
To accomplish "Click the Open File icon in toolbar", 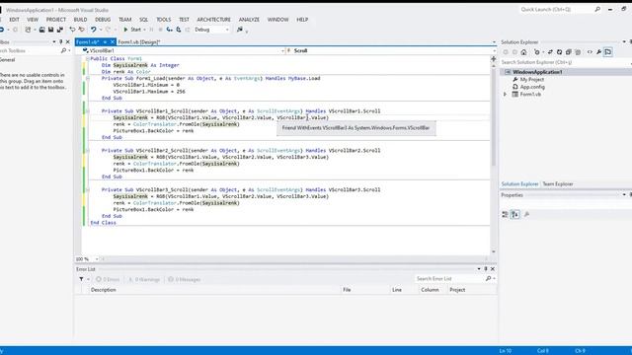I will click(41, 30).
